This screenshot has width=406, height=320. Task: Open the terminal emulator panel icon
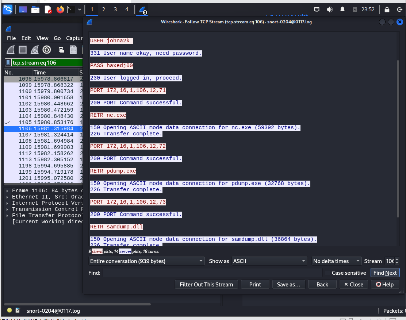click(x=71, y=9)
